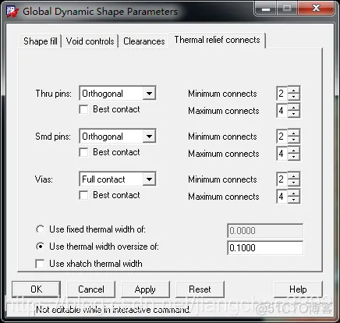Image resolution: width=340 pixels, height=323 pixels.
Task: Minimize the Global Dynamic Shape Parameters window
Action: [x=266, y=9]
